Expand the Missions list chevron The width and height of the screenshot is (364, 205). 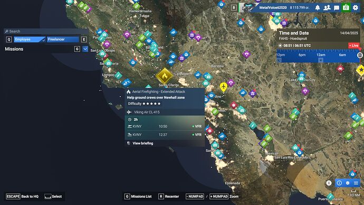85,49
